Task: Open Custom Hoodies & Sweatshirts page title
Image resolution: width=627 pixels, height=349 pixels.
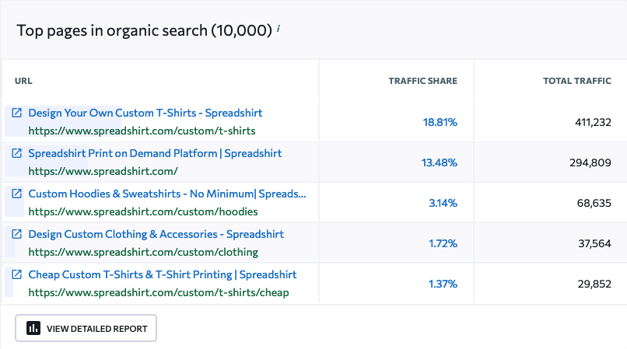Action: pyautogui.click(x=167, y=194)
